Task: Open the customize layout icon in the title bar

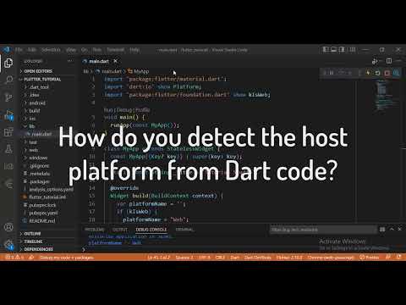Action: pos(353,50)
